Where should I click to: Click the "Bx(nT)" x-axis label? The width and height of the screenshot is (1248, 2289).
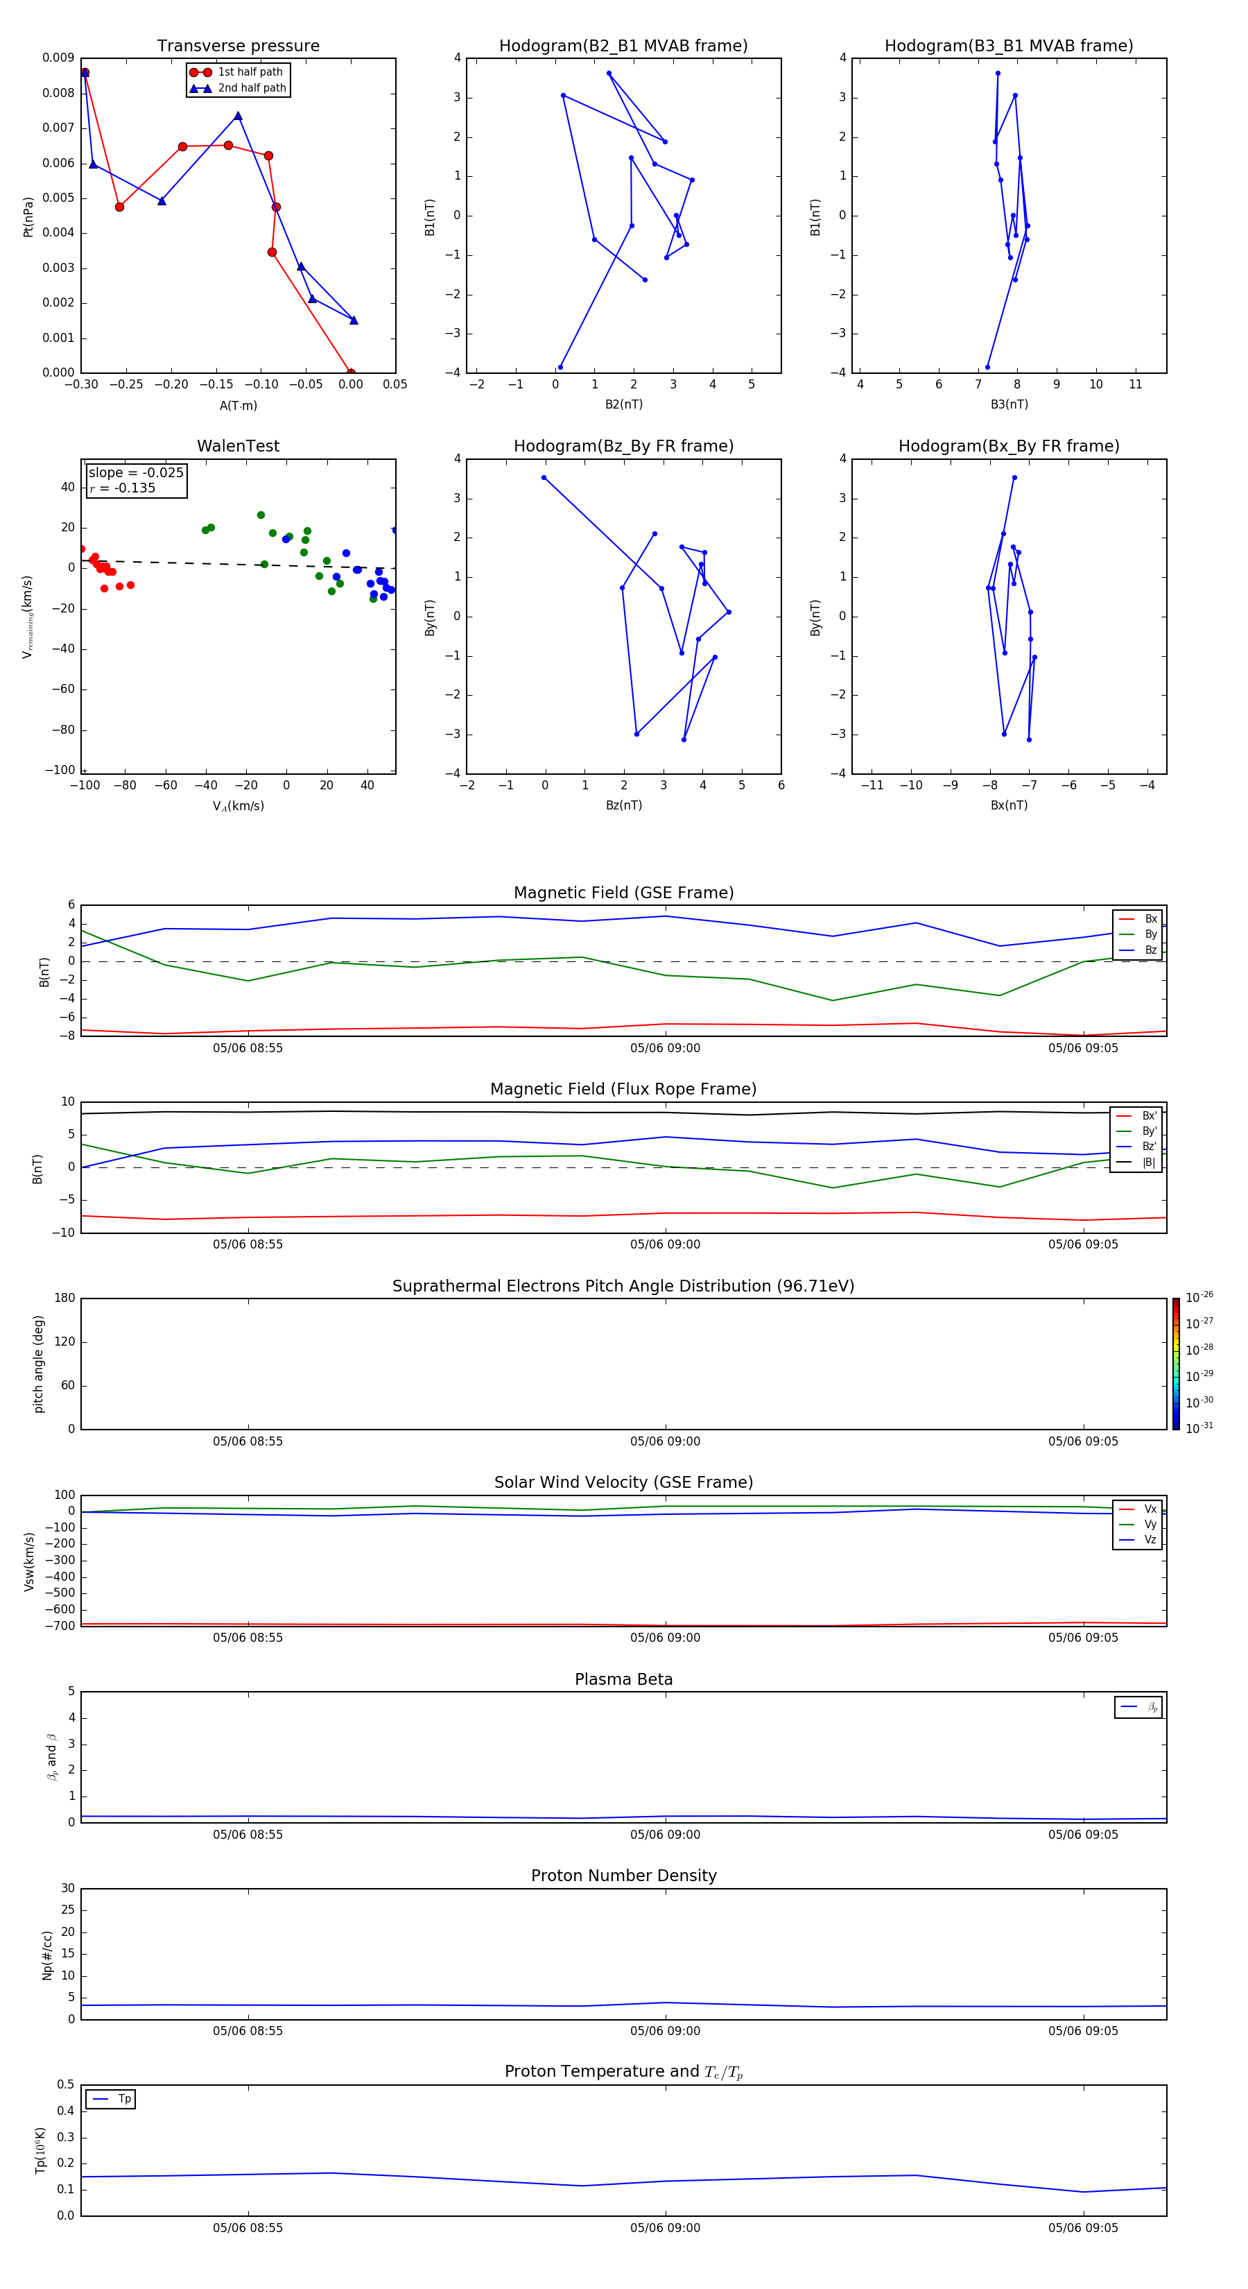[x=1009, y=805]
